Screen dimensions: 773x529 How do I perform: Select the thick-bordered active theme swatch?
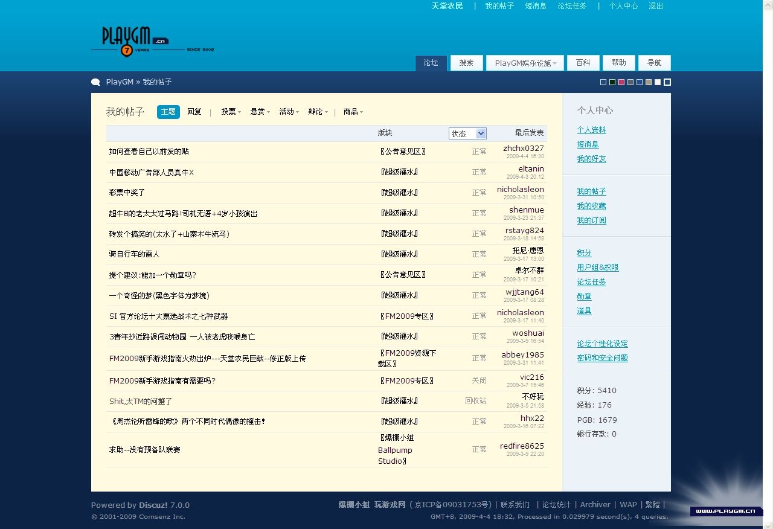[667, 82]
